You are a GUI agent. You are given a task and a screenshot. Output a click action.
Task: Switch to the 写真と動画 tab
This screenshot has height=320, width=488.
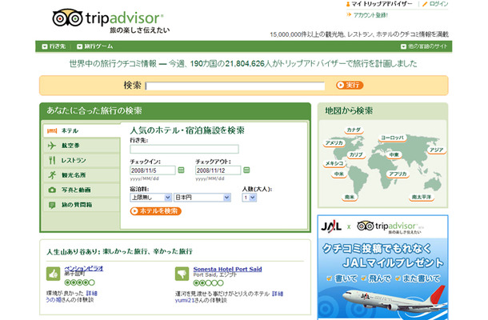tap(82, 190)
